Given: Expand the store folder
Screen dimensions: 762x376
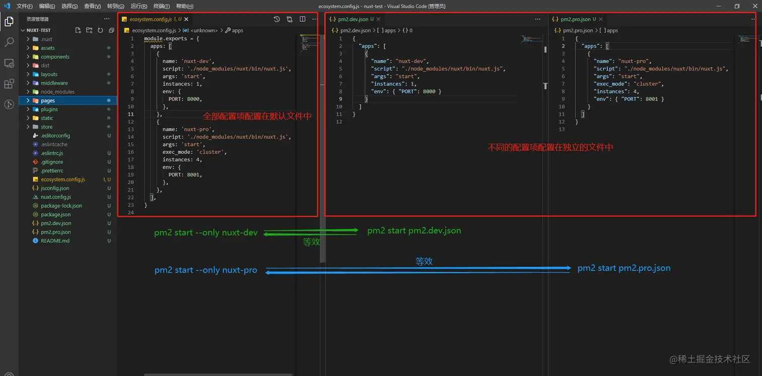Looking at the screenshot, I should 28,127.
